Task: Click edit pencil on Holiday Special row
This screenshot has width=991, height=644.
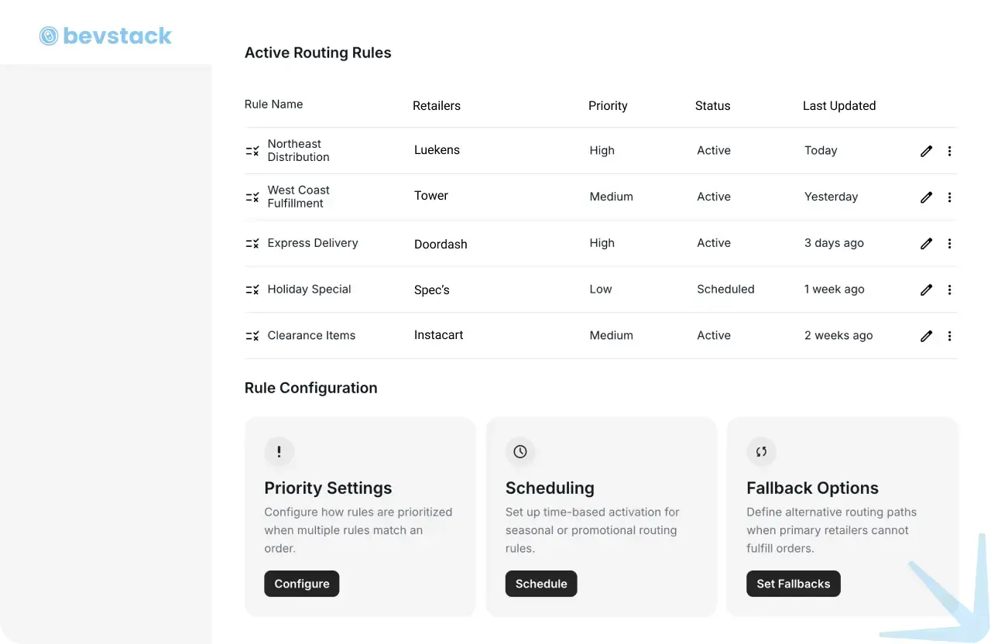Action: pos(926,290)
